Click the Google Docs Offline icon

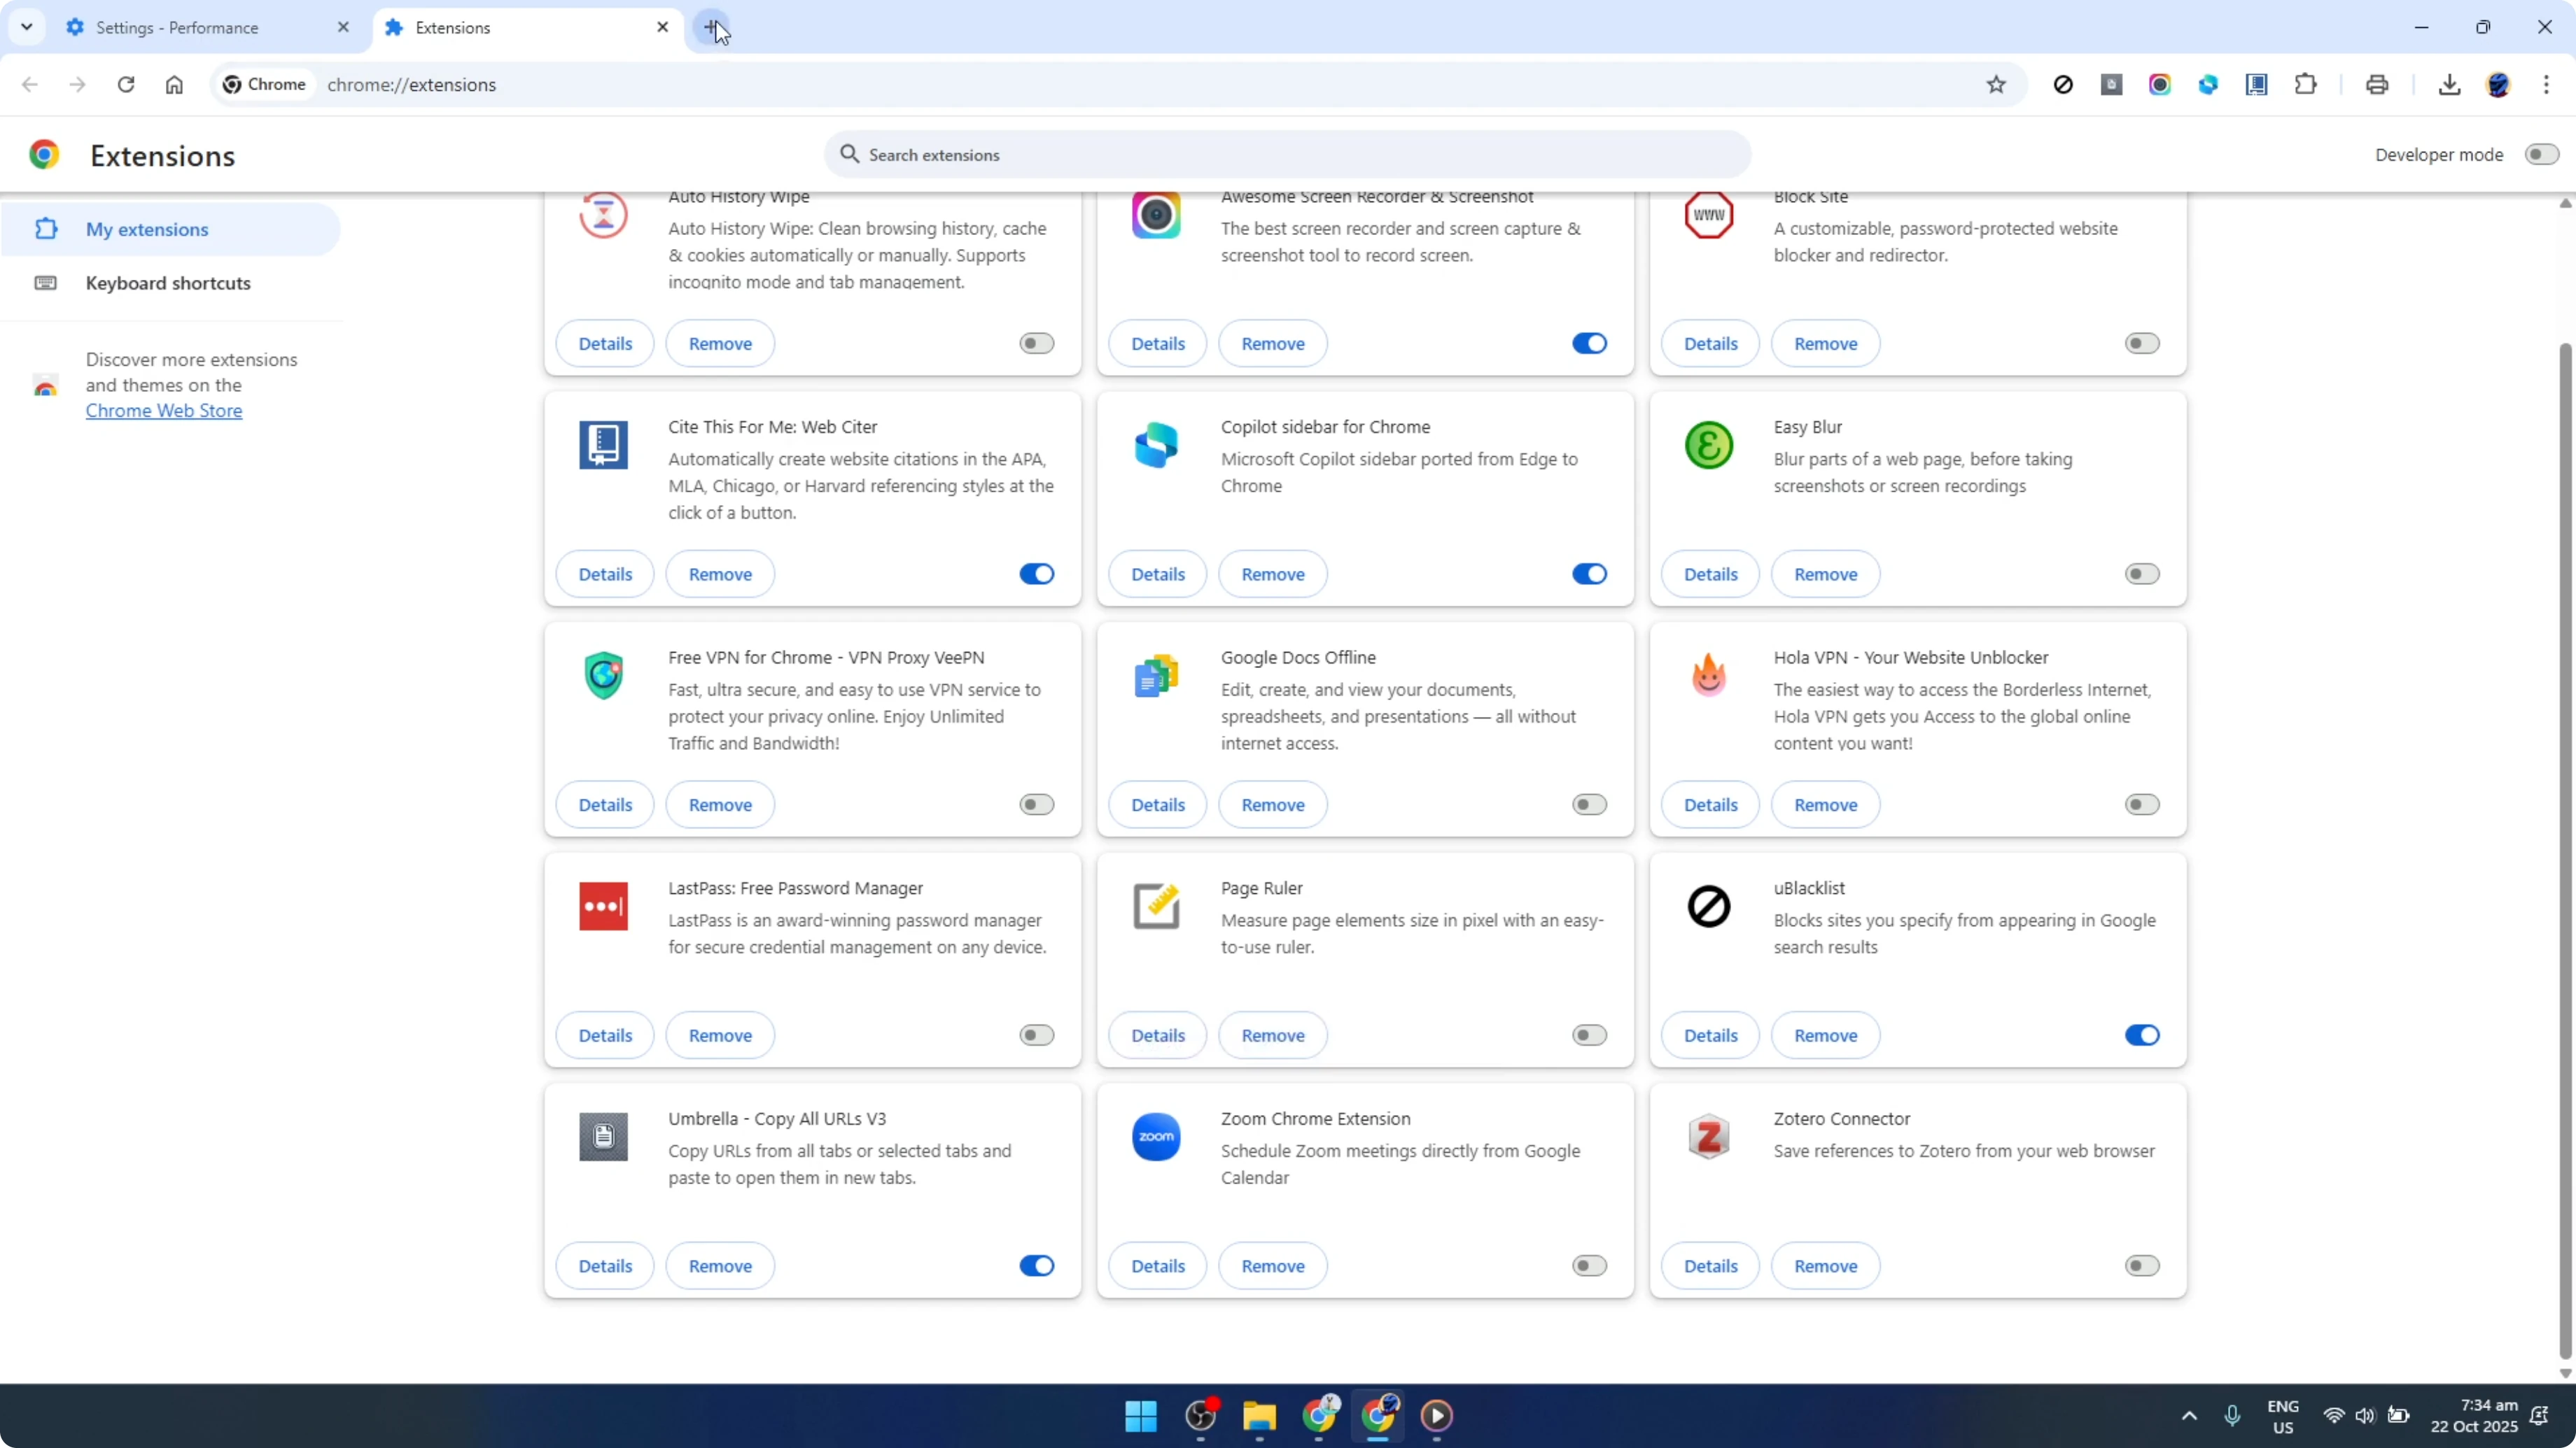point(1156,676)
